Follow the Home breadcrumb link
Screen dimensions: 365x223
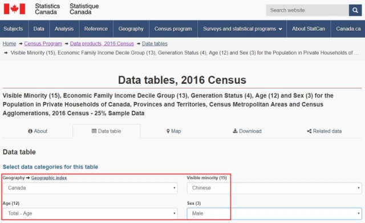(9, 44)
